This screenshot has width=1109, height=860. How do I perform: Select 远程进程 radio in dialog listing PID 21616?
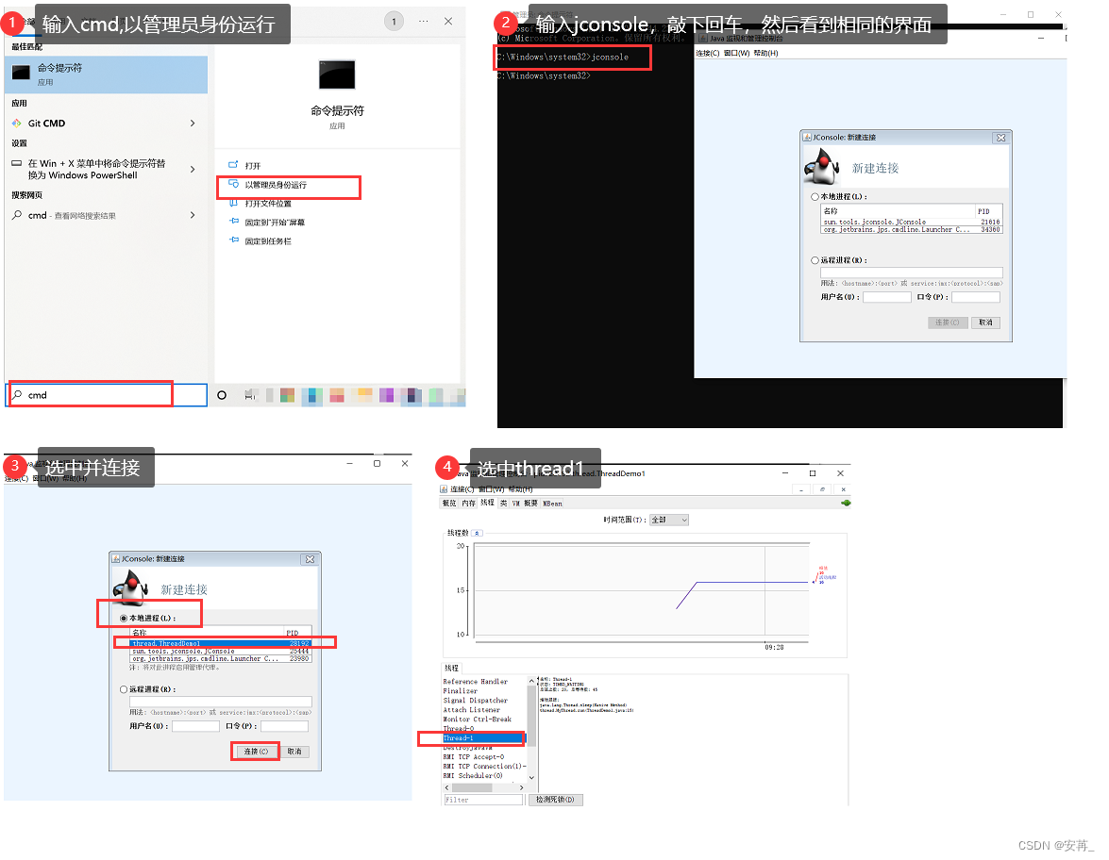815,260
